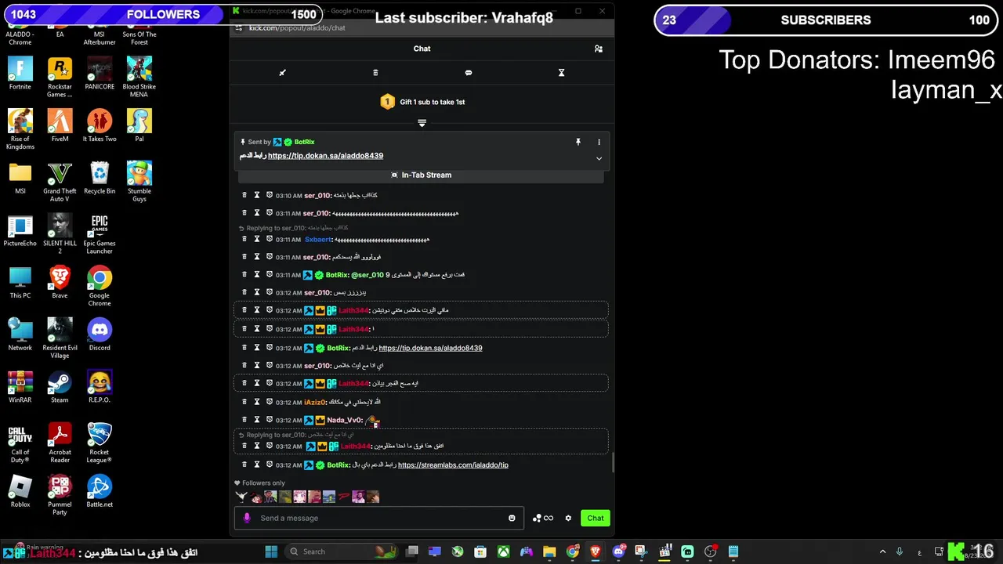1003x564 pixels.
Task: Click the username Sxbaeri in chat
Action: point(317,240)
